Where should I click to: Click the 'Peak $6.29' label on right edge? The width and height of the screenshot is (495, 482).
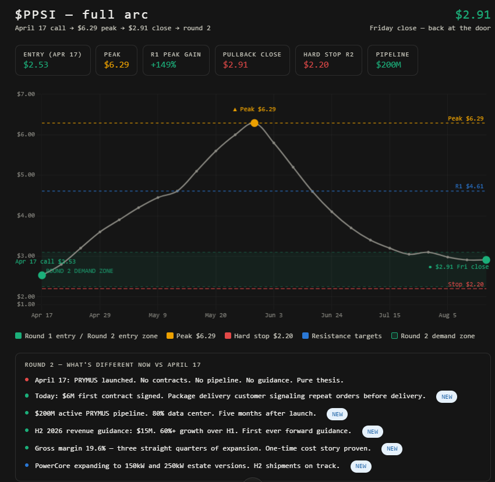pyautogui.click(x=466, y=118)
